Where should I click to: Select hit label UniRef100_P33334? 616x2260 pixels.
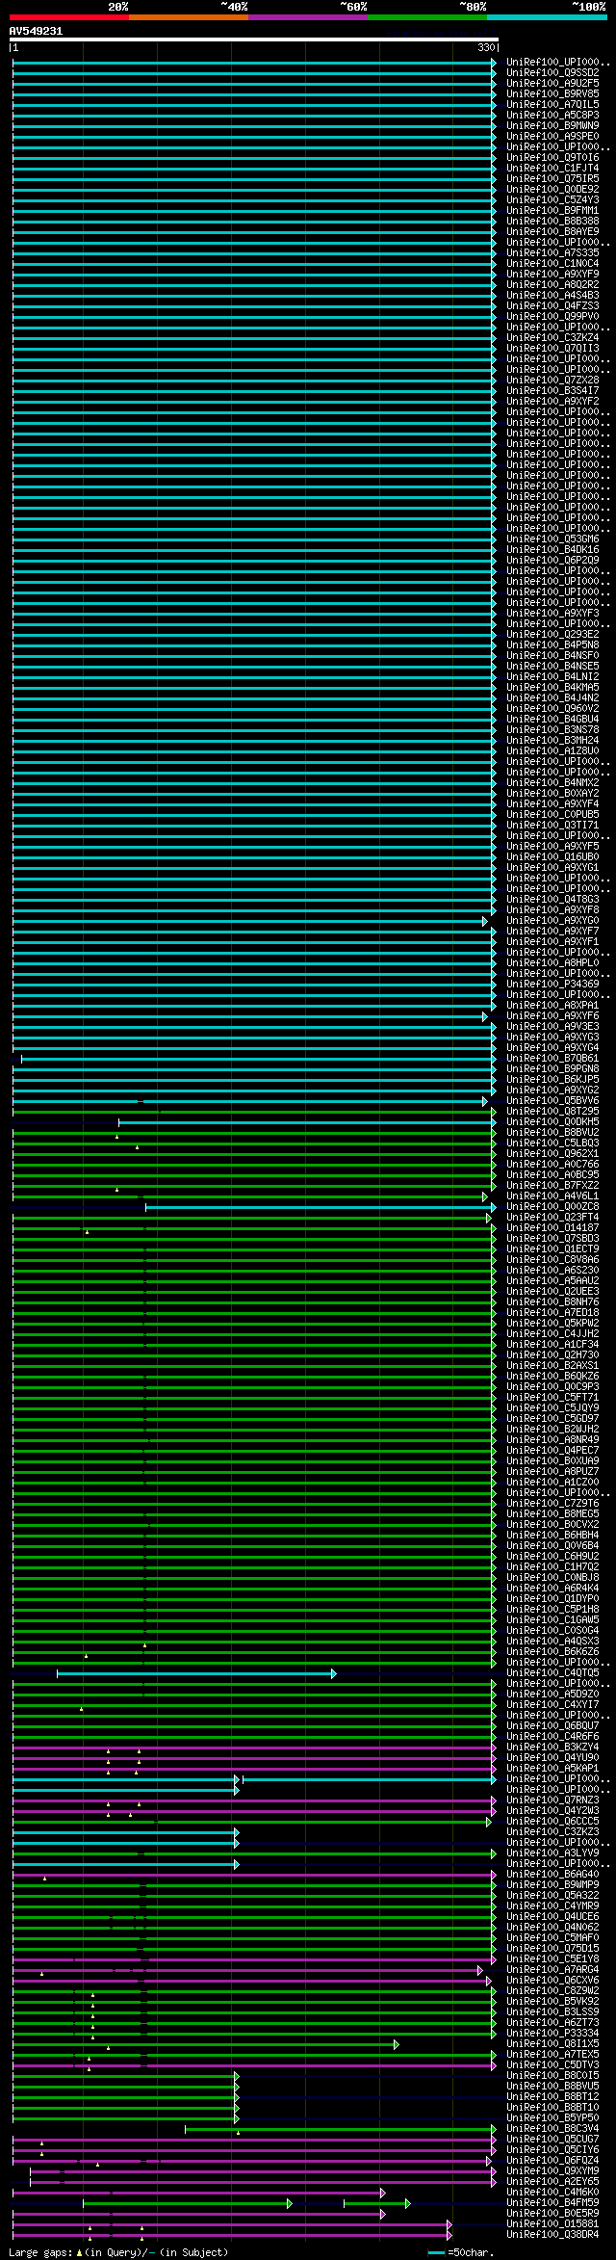[552, 2033]
